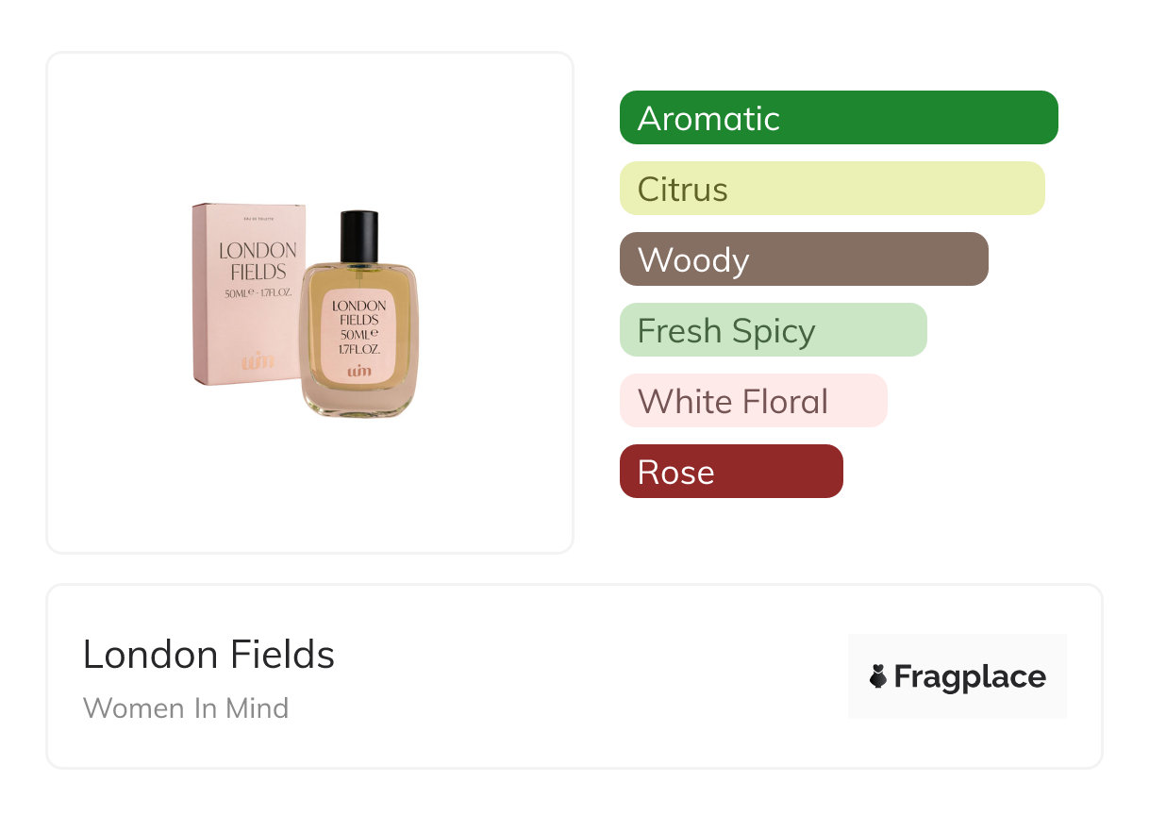Open the Women In Mind brand link
This screenshot has width=1149, height=815.
186,707
